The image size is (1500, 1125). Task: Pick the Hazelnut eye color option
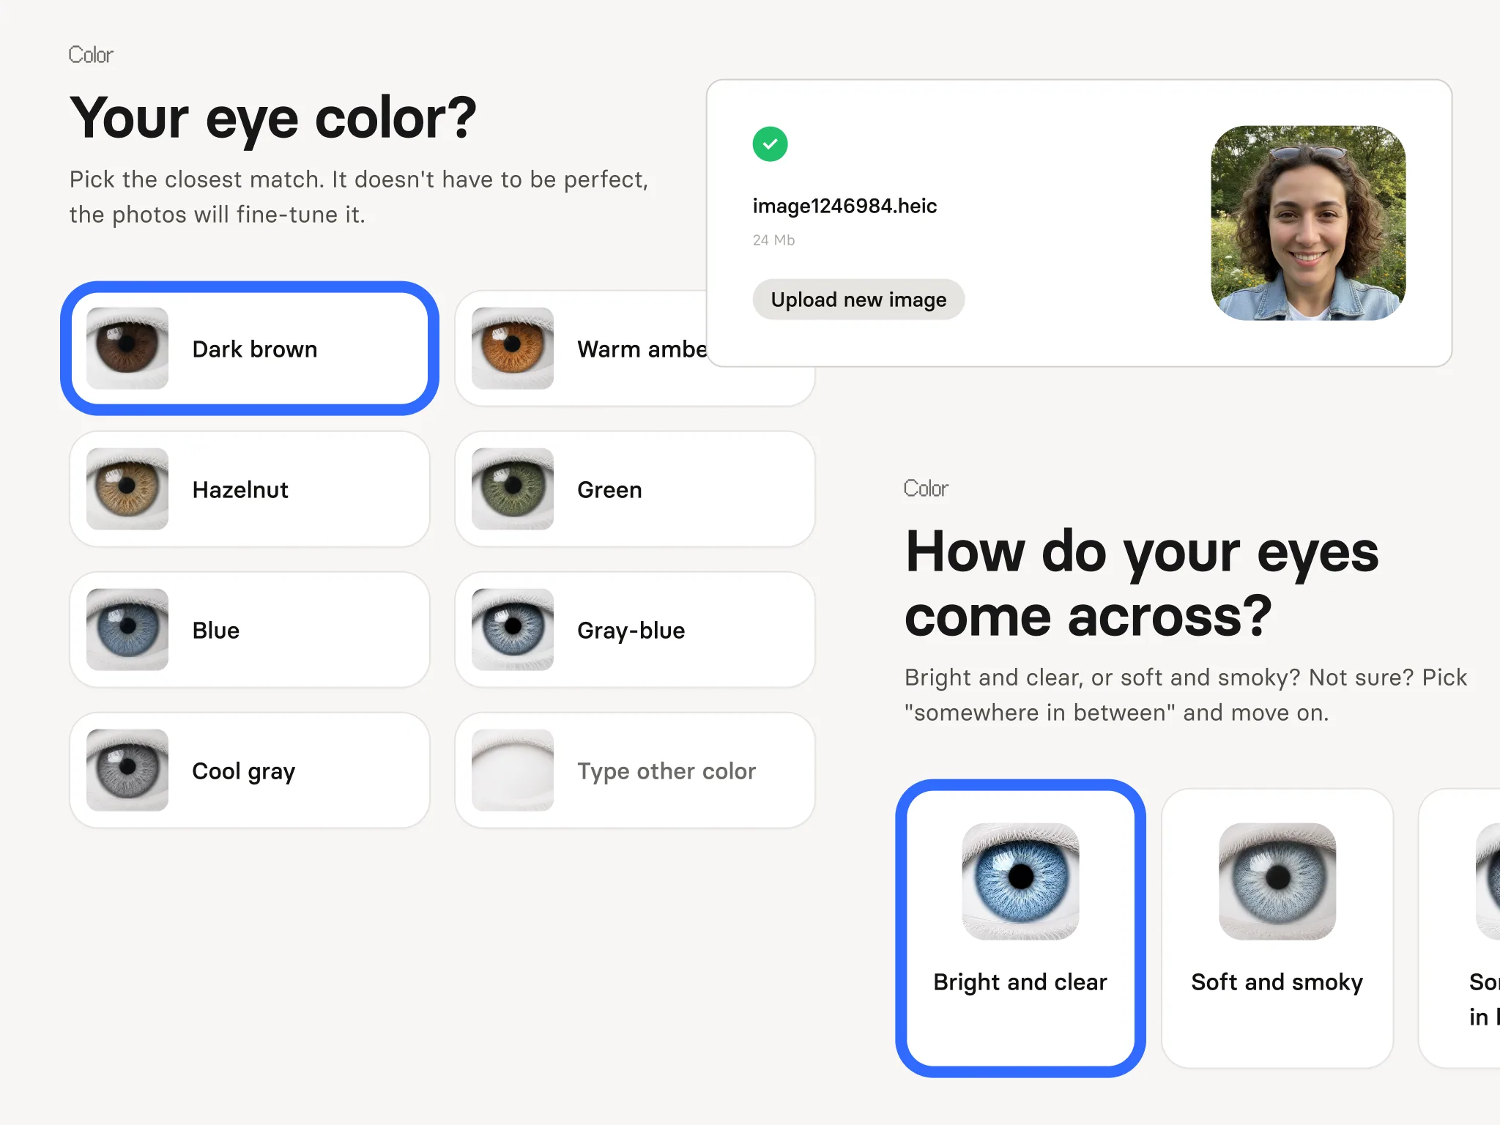pyautogui.click(x=250, y=489)
